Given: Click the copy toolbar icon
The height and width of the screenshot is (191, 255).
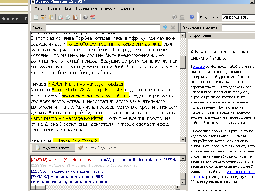Looking at the screenshot, I should pyautogui.click(x=68, y=17).
